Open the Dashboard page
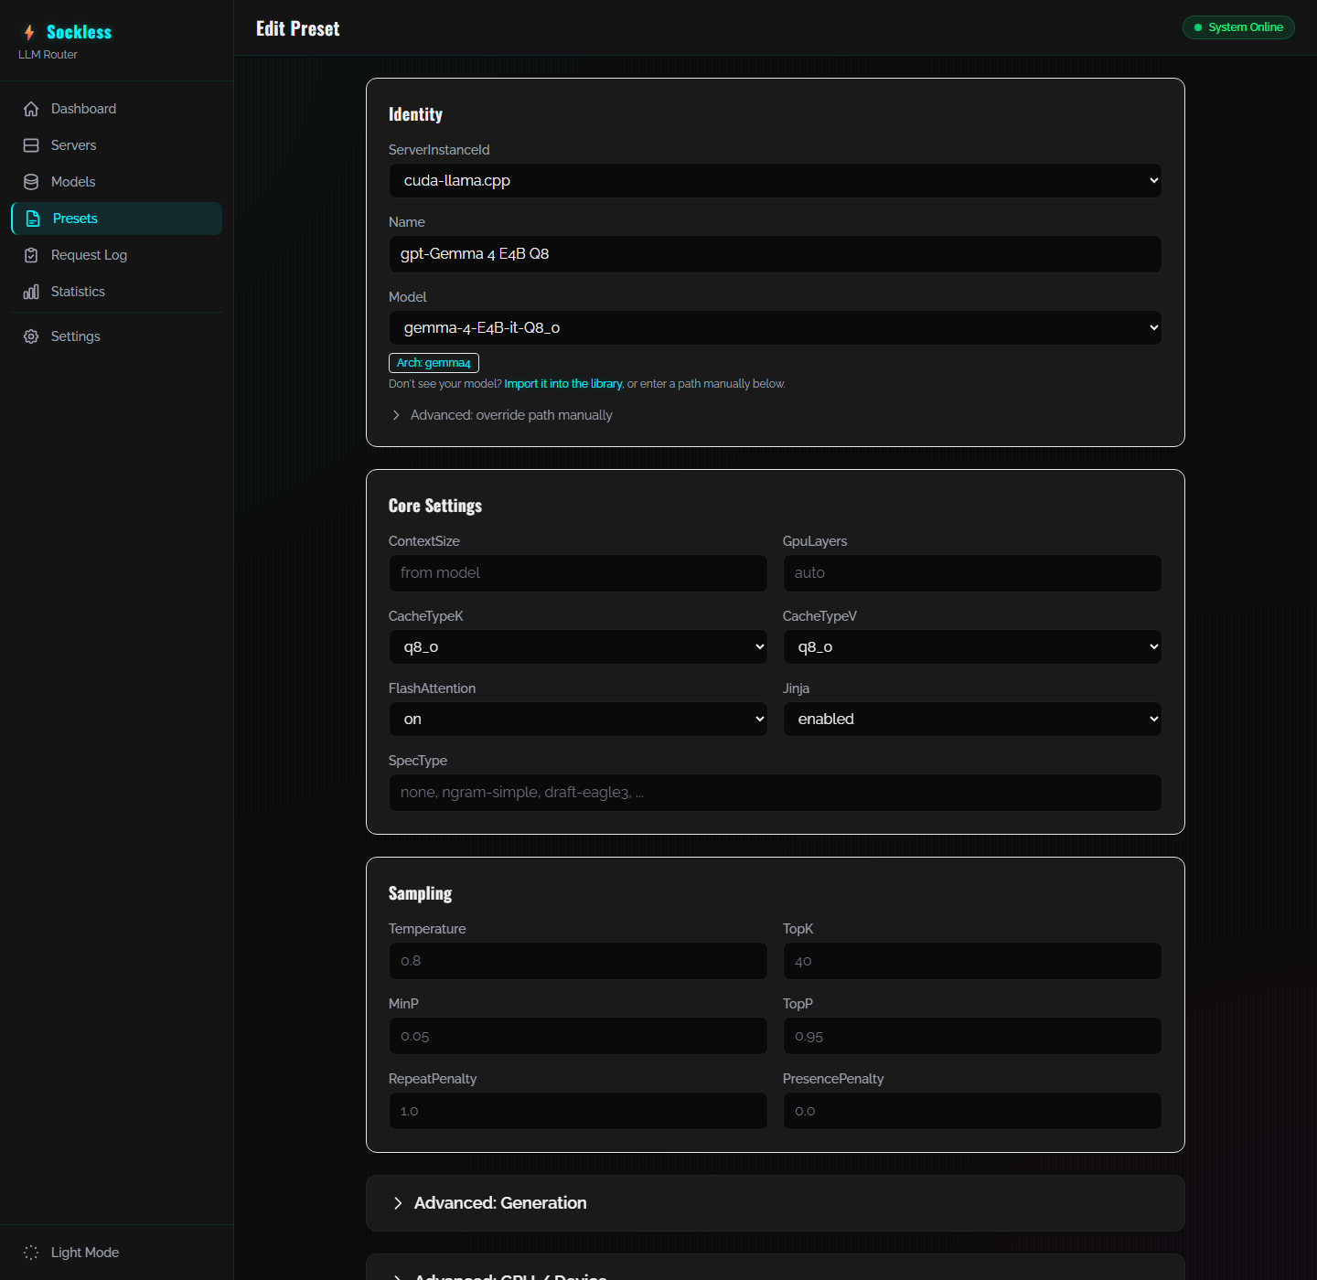 click(x=116, y=109)
